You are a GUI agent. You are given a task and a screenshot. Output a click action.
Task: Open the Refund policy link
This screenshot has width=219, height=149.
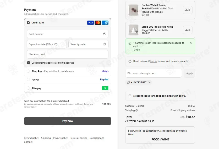pos(31,138)
